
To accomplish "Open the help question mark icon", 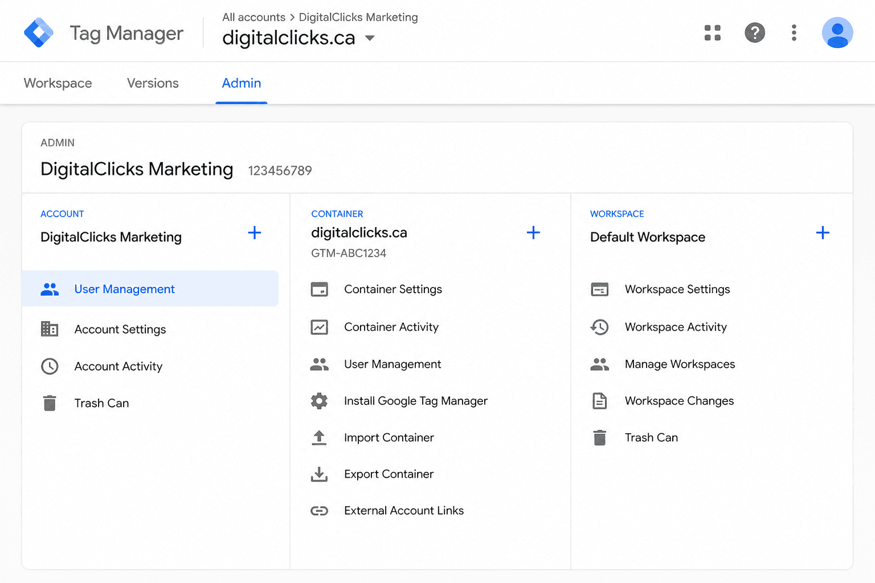I will 755,33.
